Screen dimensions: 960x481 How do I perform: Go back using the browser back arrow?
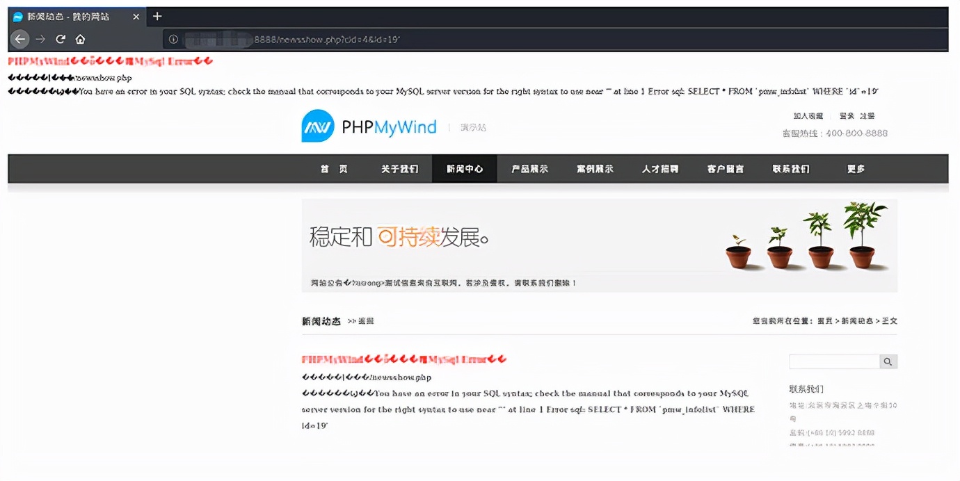click(20, 39)
